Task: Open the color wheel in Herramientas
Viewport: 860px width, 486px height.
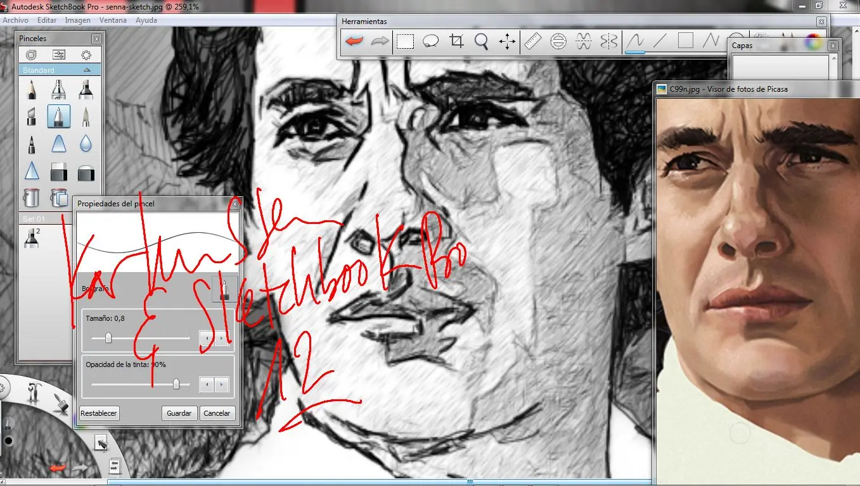Action: pyautogui.click(x=812, y=42)
